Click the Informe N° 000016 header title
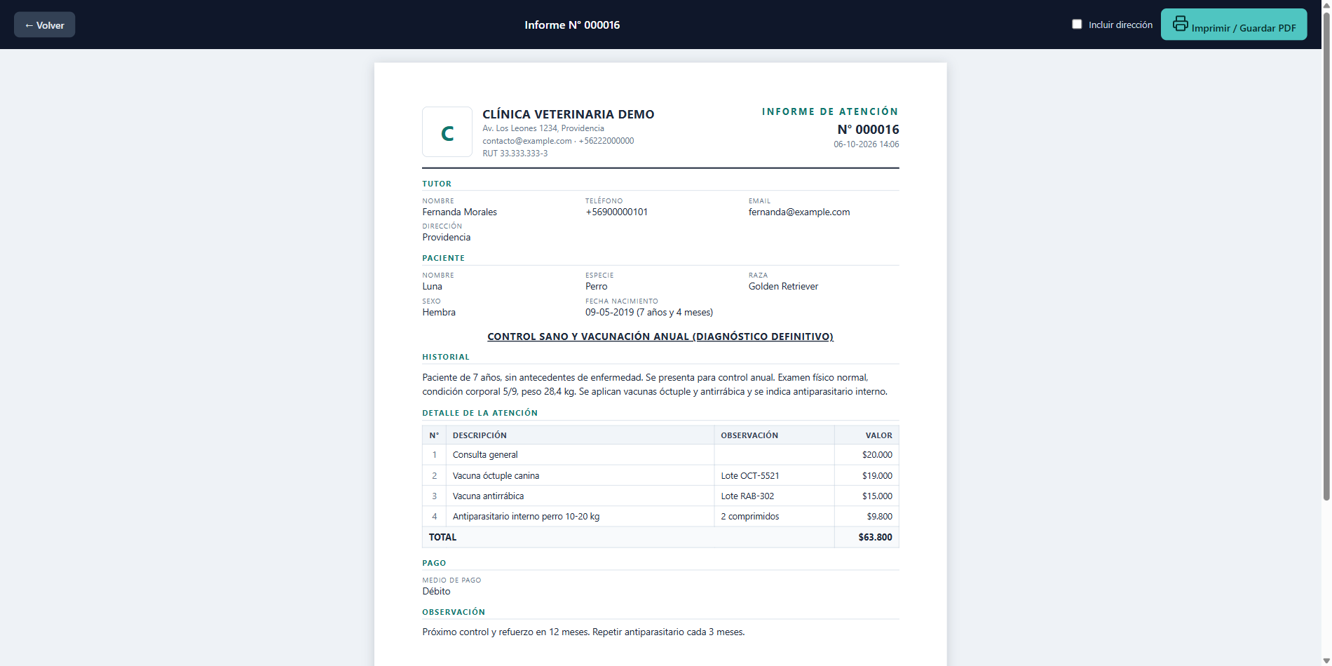1332x666 pixels. pyautogui.click(x=572, y=25)
